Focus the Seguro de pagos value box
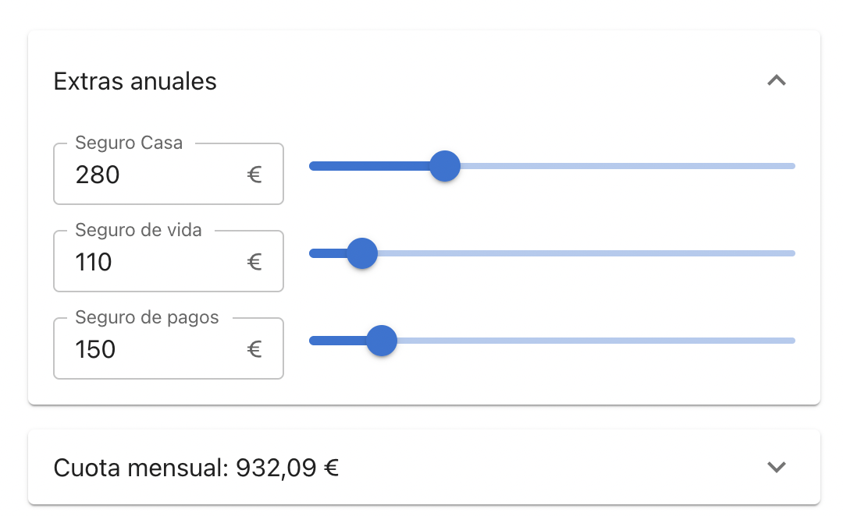843x516 pixels. point(140,349)
